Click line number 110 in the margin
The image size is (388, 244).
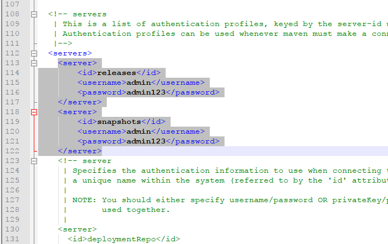(x=12, y=34)
